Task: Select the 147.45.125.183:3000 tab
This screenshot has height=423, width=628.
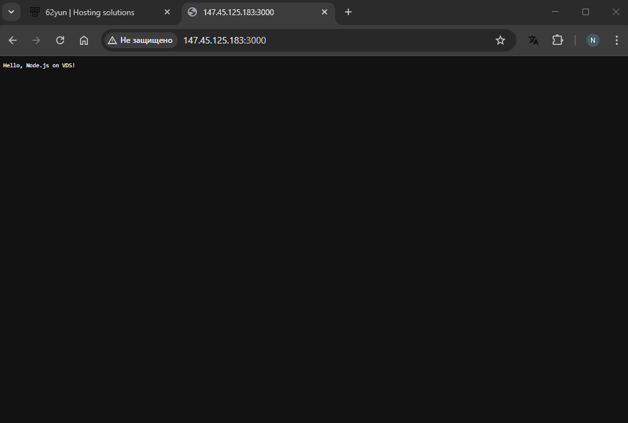Action: point(251,11)
